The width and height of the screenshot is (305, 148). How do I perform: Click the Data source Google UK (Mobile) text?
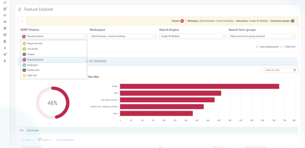point(252,21)
